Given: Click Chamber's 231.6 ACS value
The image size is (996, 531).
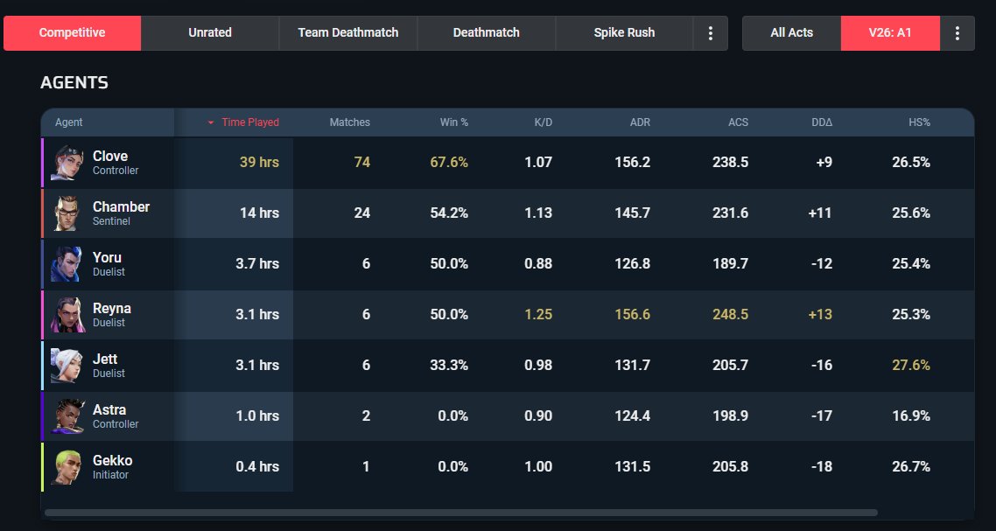Looking at the screenshot, I should (x=731, y=213).
